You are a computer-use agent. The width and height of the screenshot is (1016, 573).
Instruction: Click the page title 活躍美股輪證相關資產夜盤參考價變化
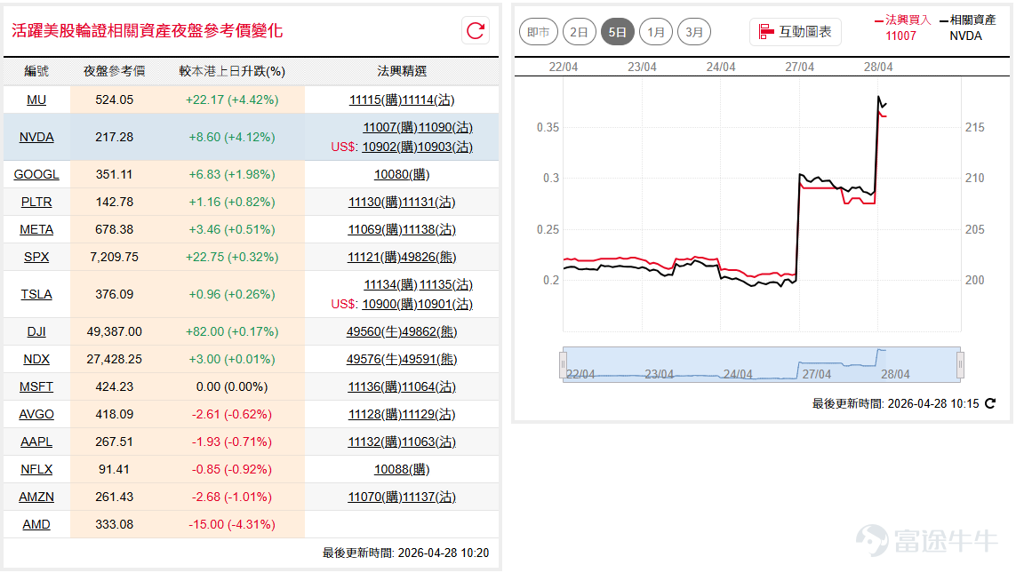[147, 31]
